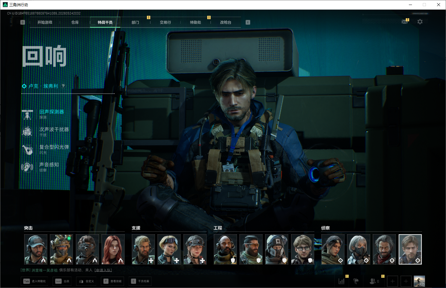Open the 自定义 customize button
Screen dimensions: 446x288
coord(86,281)
